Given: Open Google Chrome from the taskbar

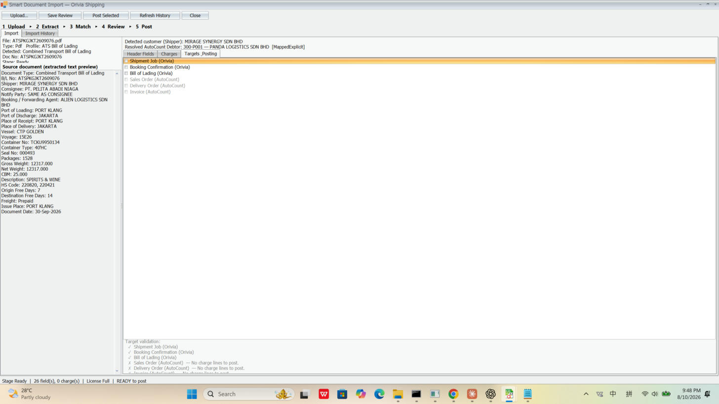Looking at the screenshot, I should 453,394.
